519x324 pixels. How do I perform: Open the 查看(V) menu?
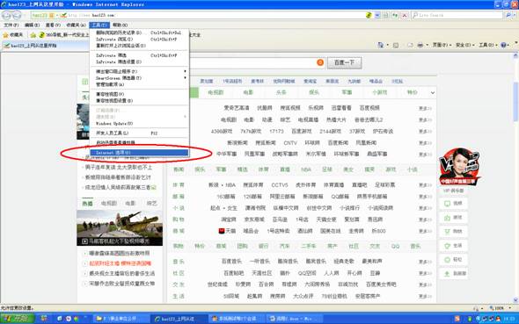(53, 25)
